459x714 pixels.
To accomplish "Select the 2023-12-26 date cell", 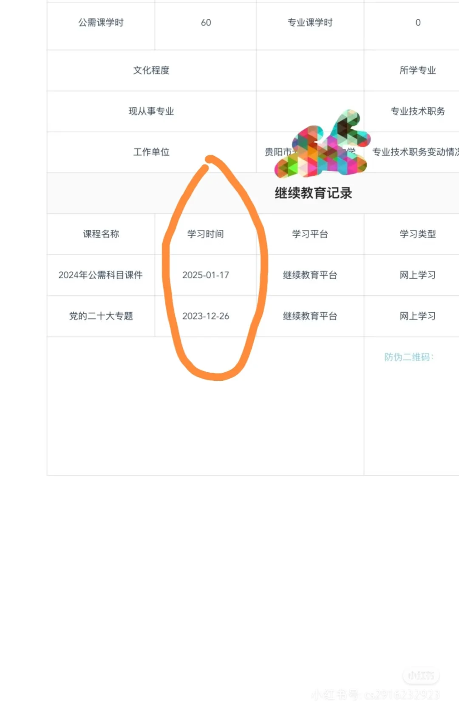I will 206,316.
